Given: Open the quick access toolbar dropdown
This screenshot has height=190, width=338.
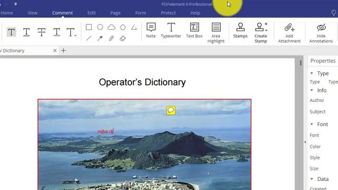Looking at the screenshot, I should [x=15, y=4].
